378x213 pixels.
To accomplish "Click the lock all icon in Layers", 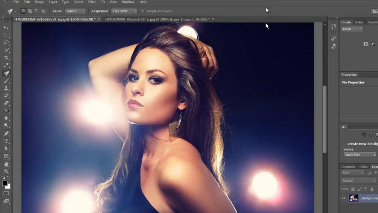I will 372,189.
